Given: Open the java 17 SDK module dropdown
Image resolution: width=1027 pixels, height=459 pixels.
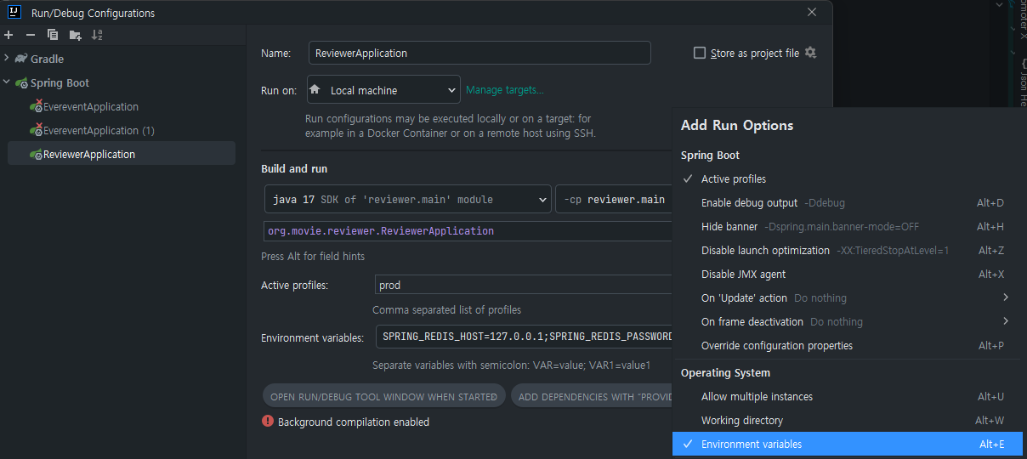Looking at the screenshot, I should pos(407,200).
